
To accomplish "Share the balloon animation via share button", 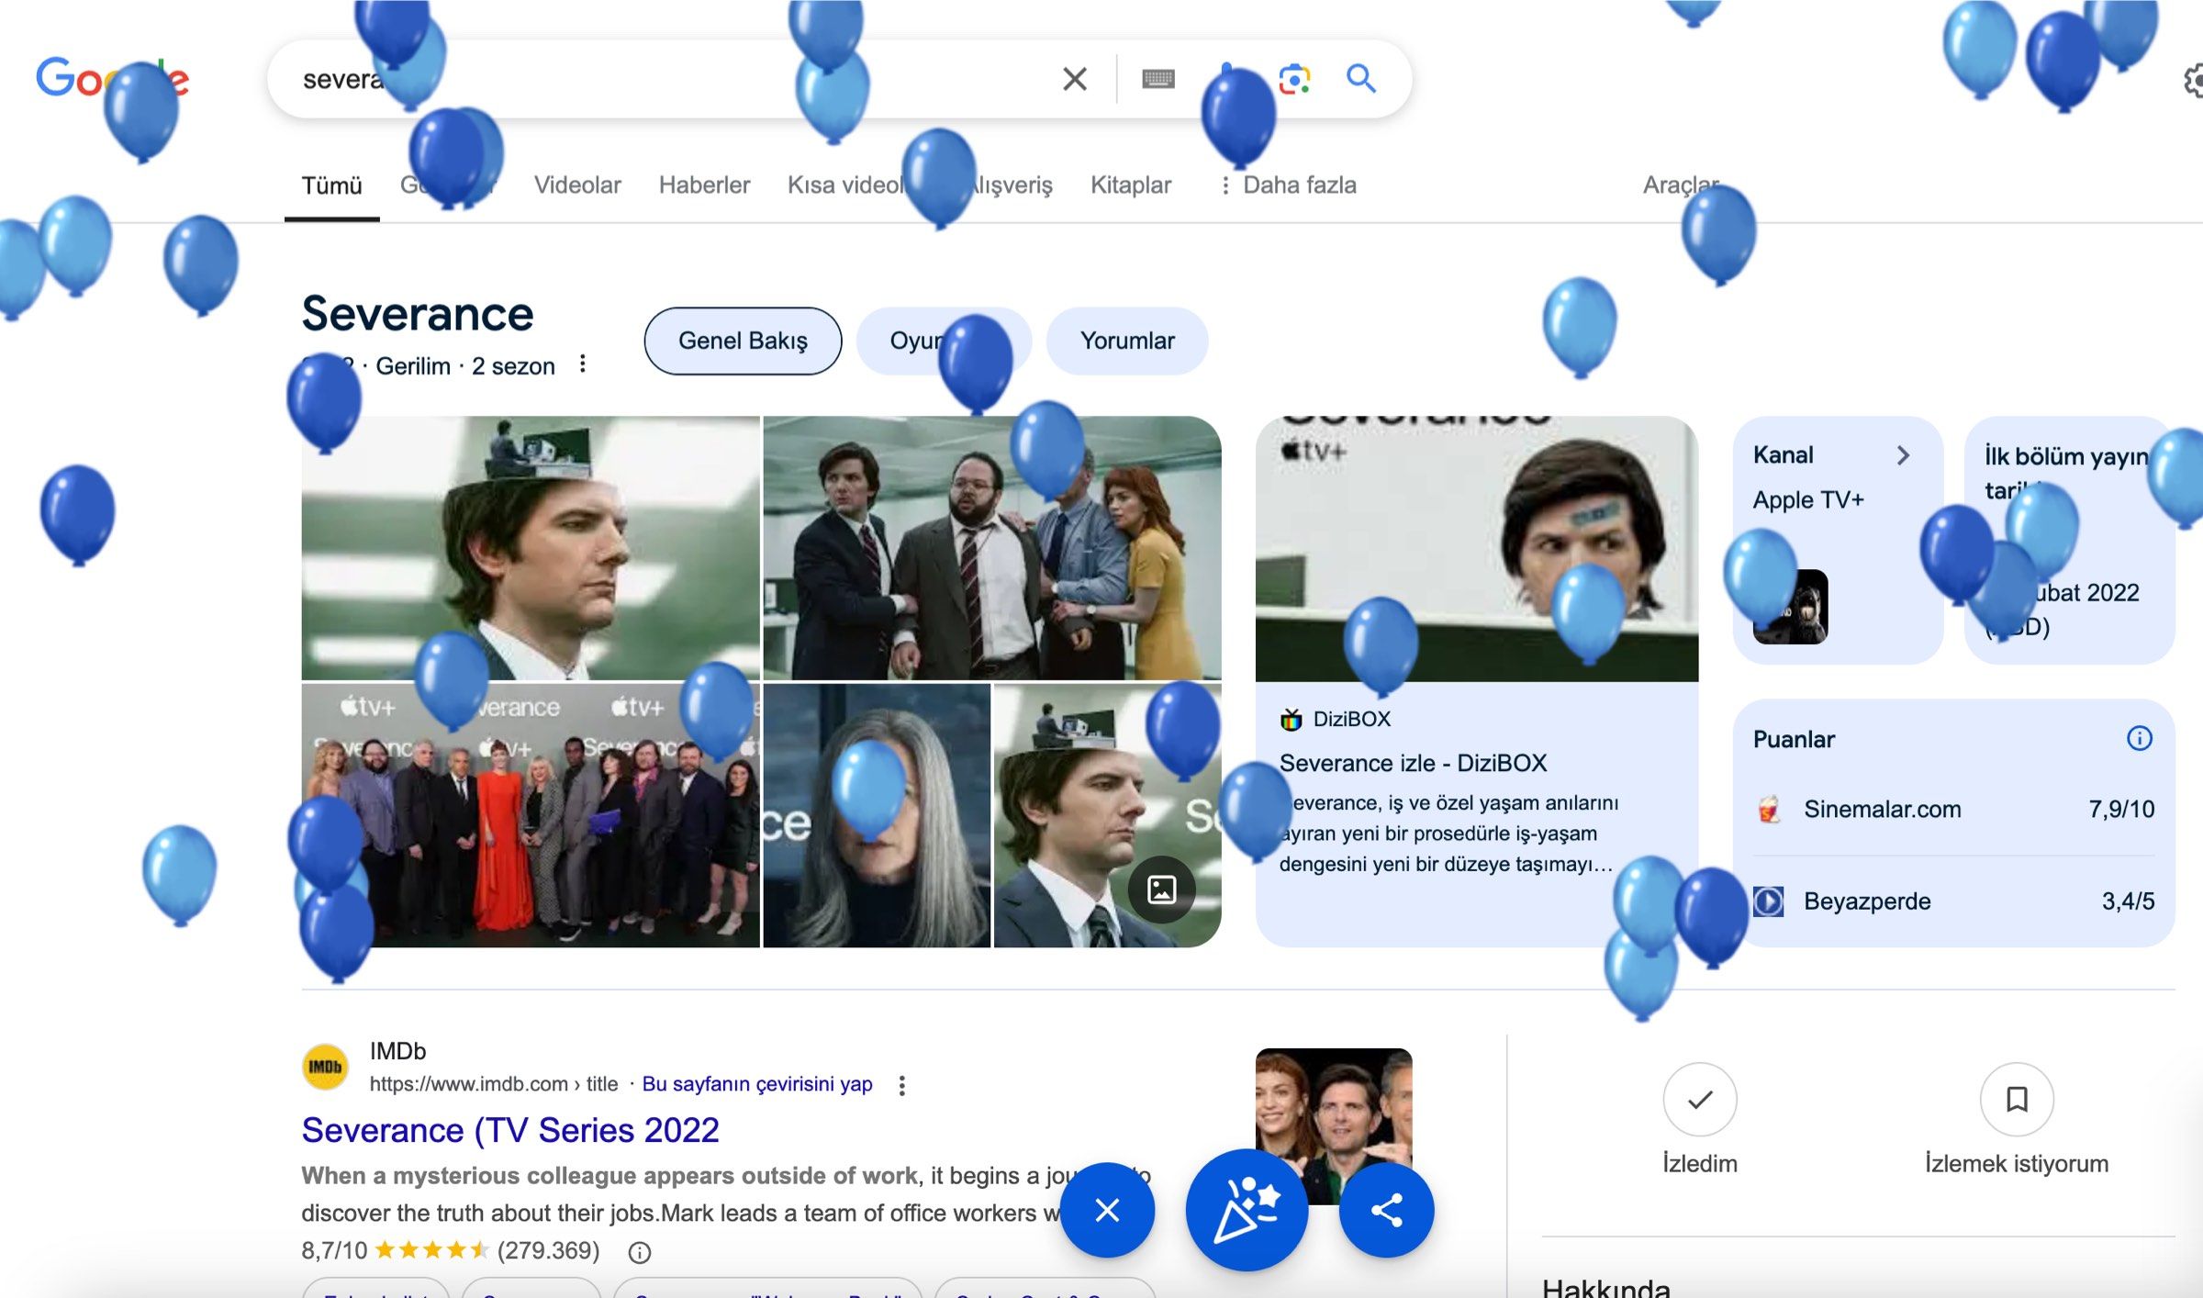I will pyautogui.click(x=1386, y=1210).
